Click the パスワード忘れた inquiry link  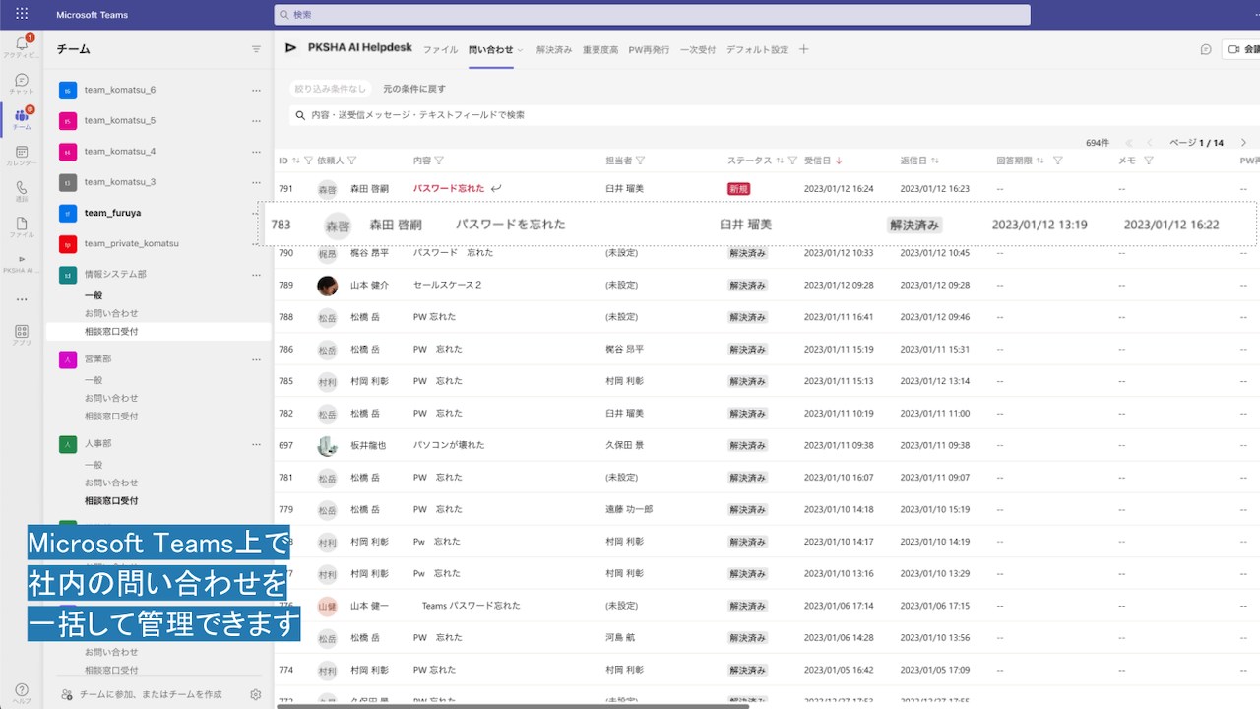click(x=449, y=188)
